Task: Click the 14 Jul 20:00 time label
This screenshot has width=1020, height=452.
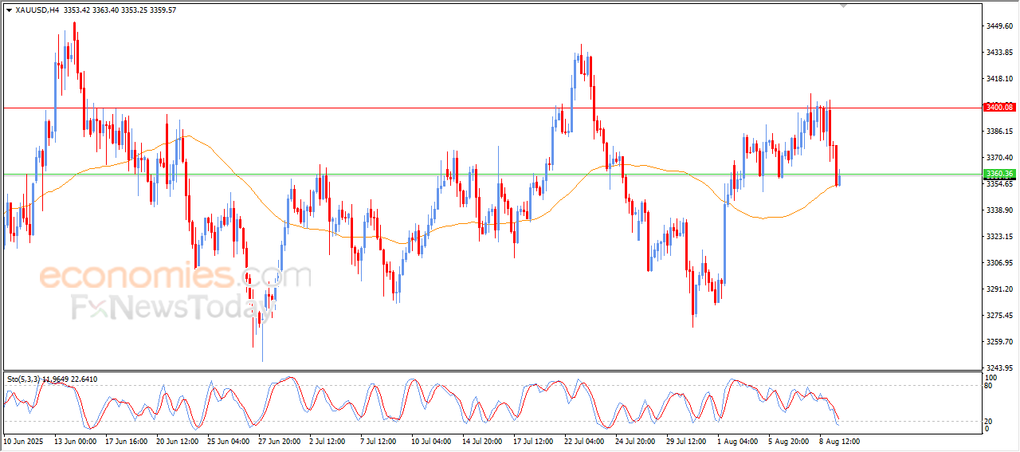Action: click(483, 441)
